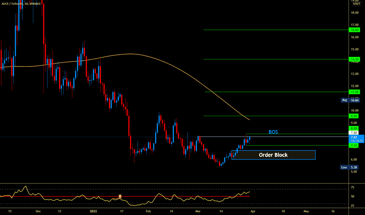365x215 pixels.
Task: Click the 9.00 tick on the price axis
Action: point(354,123)
